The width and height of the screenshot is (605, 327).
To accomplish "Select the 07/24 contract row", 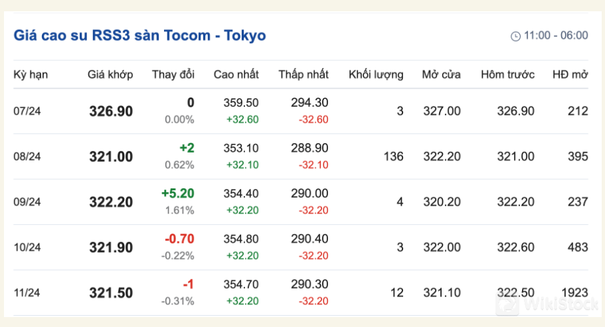I will tap(27, 111).
